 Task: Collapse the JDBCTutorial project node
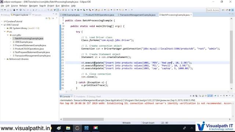(2, 25)
